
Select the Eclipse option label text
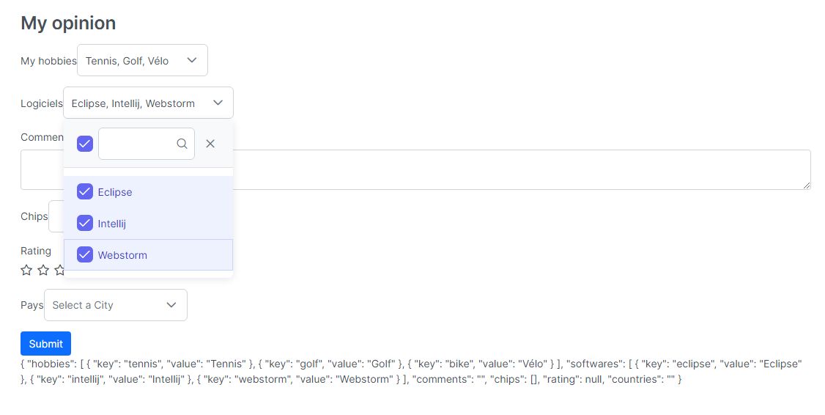(x=115, y=192)
